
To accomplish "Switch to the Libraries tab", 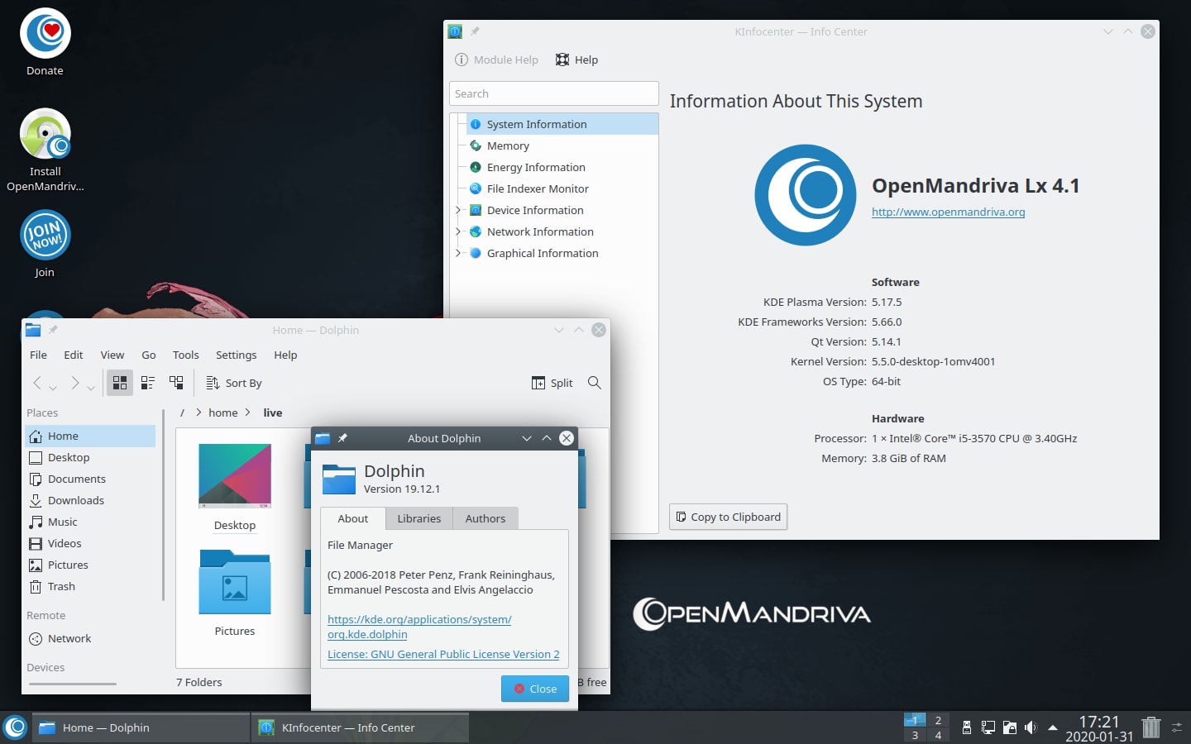I will 419,518.
